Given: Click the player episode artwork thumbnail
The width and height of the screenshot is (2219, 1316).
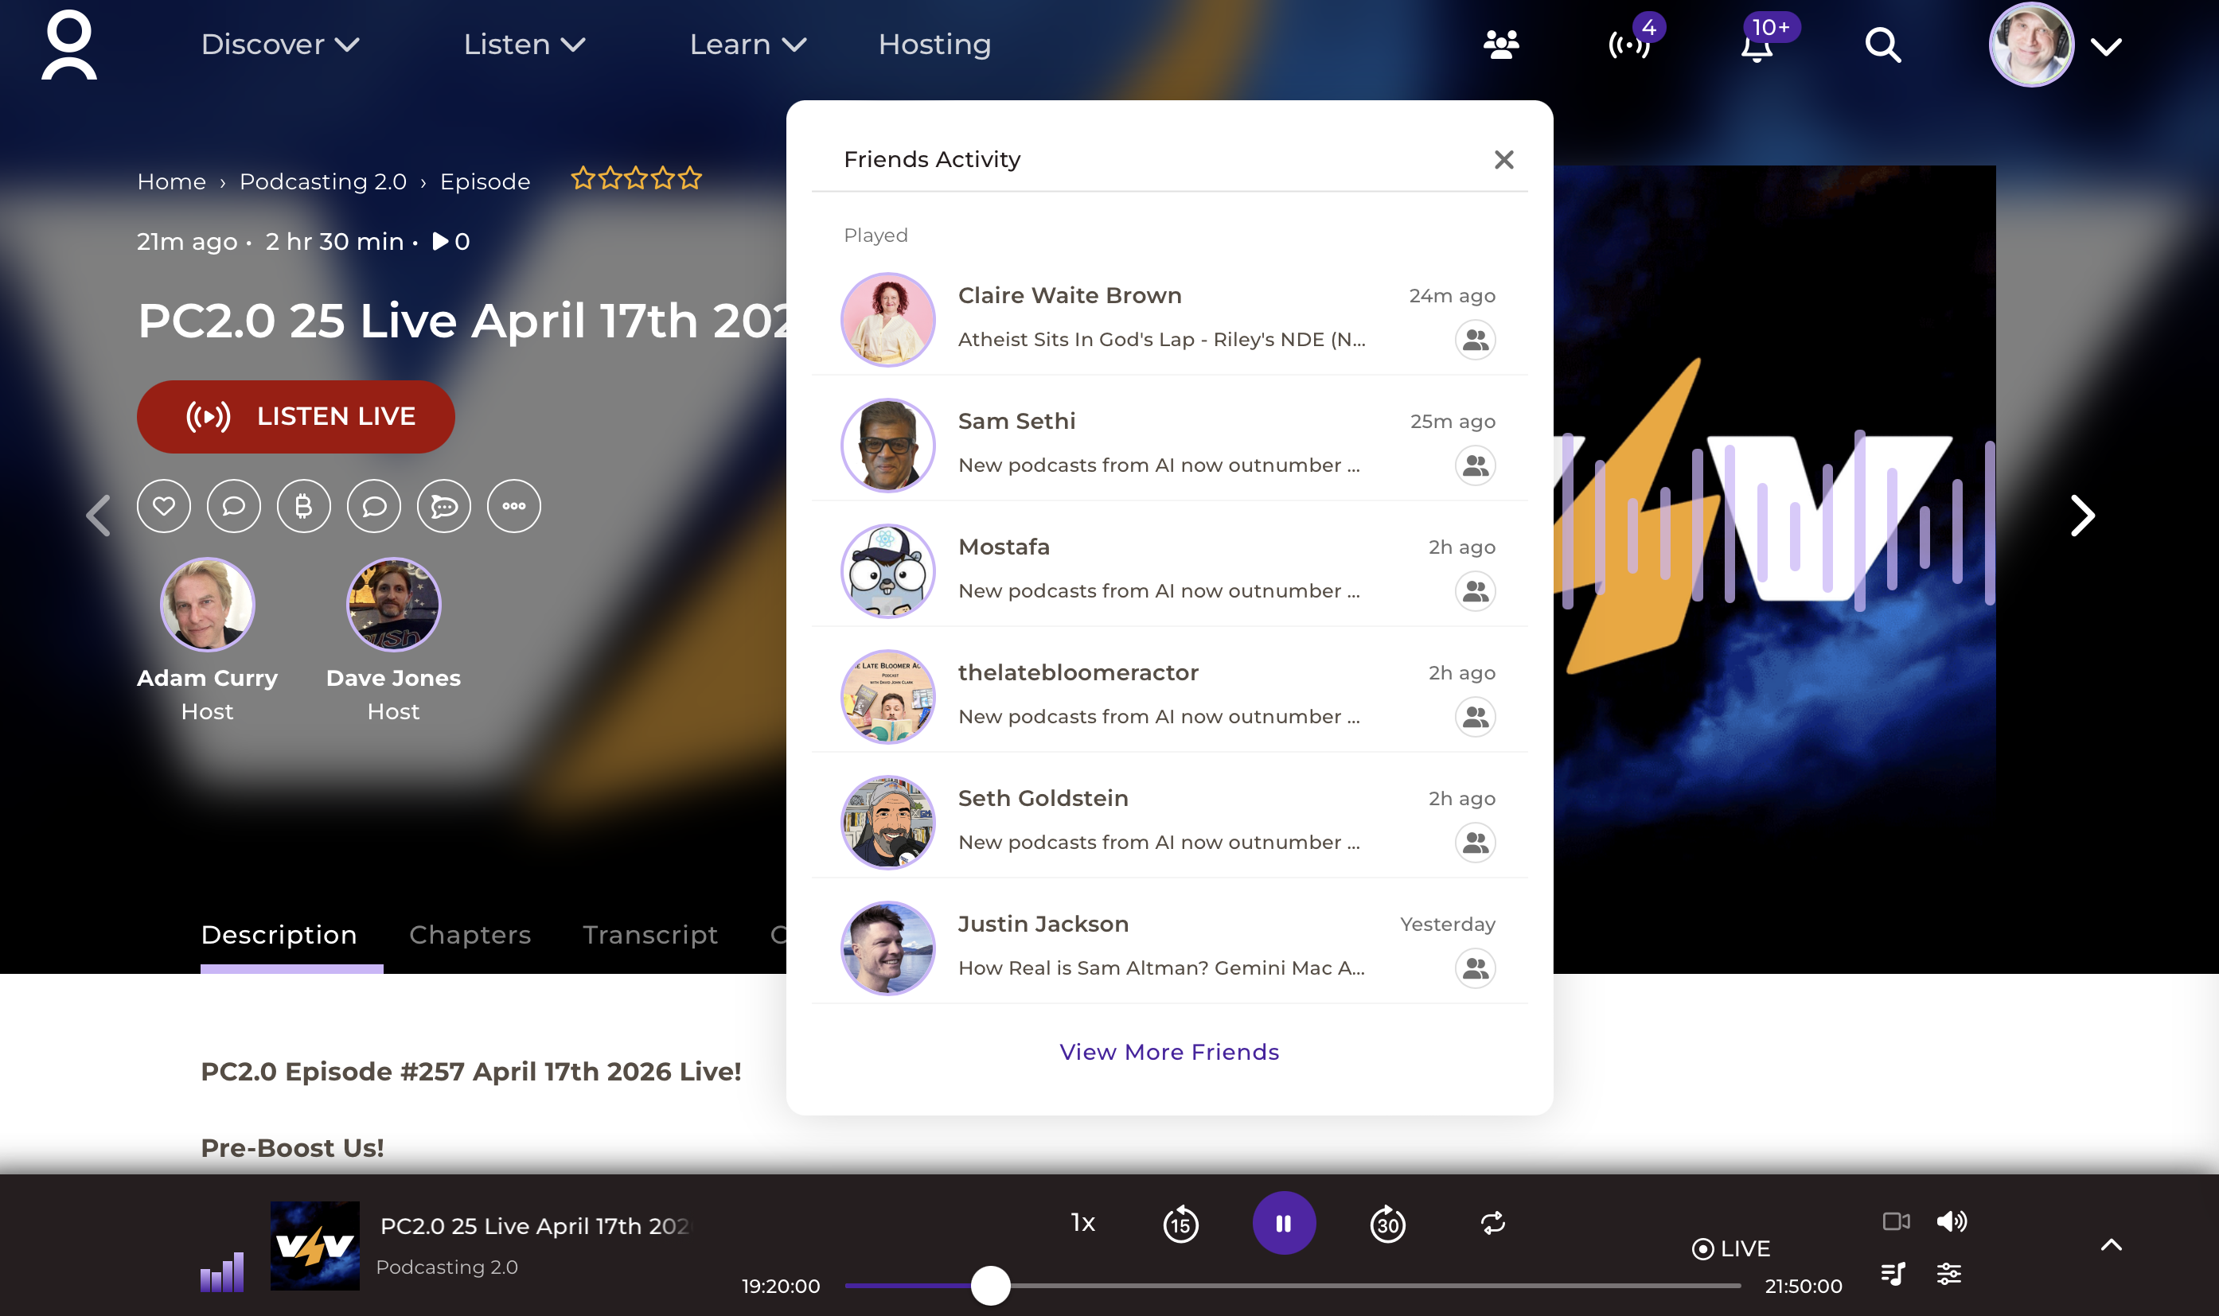Looking at the screenshot, I should [315, 1245].
